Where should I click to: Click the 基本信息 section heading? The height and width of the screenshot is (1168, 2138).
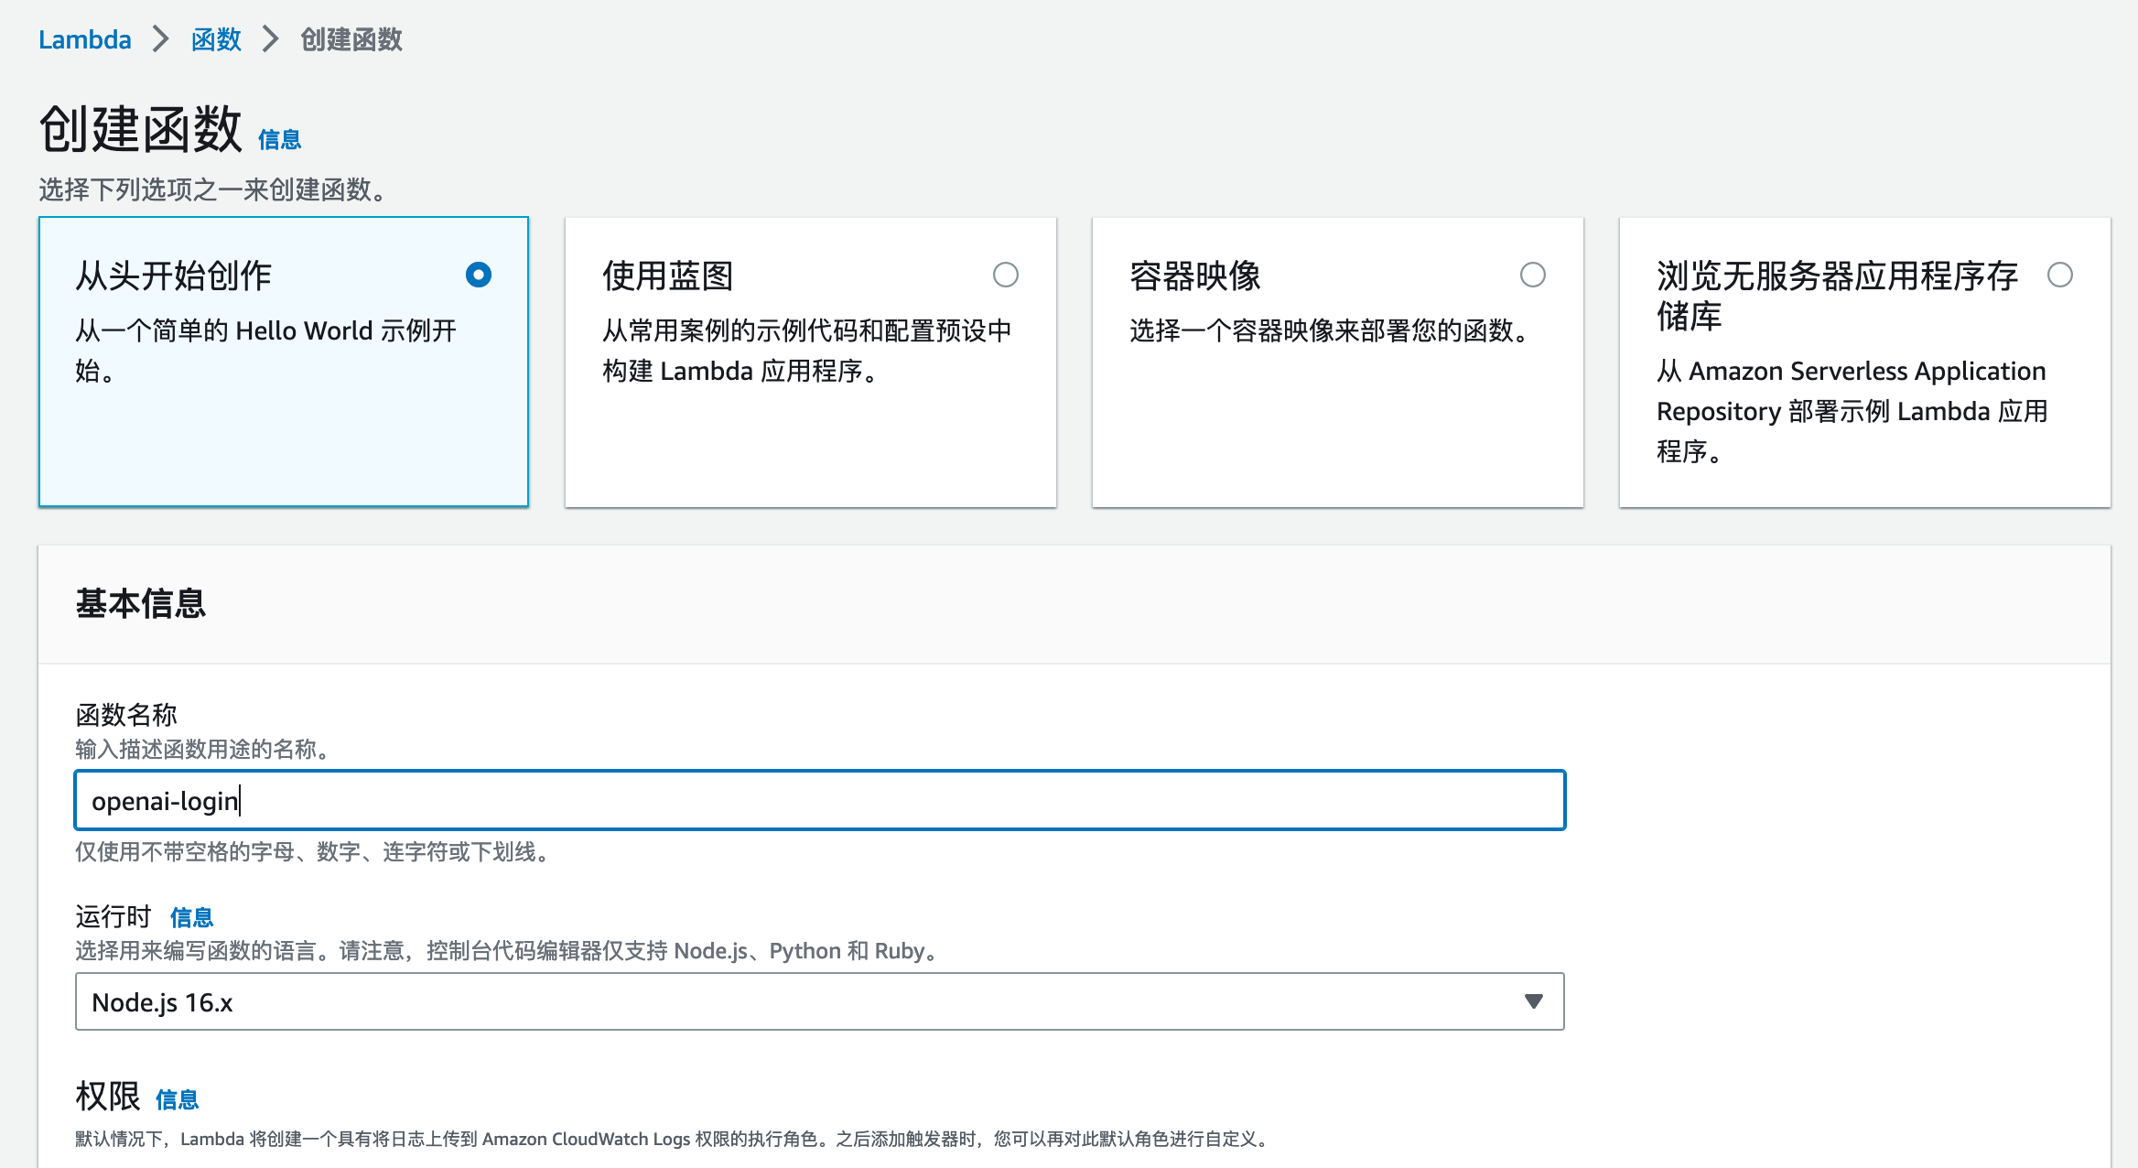141,604
